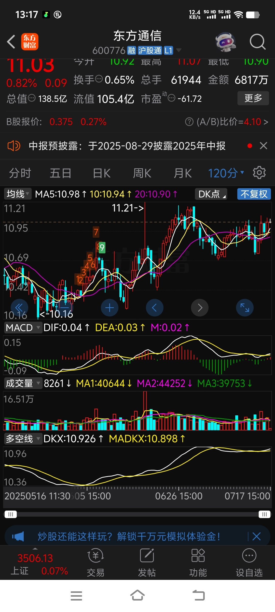Open the 120分 period dropdown
Viewport: 275px width, 612px height.
pos(226,173)
